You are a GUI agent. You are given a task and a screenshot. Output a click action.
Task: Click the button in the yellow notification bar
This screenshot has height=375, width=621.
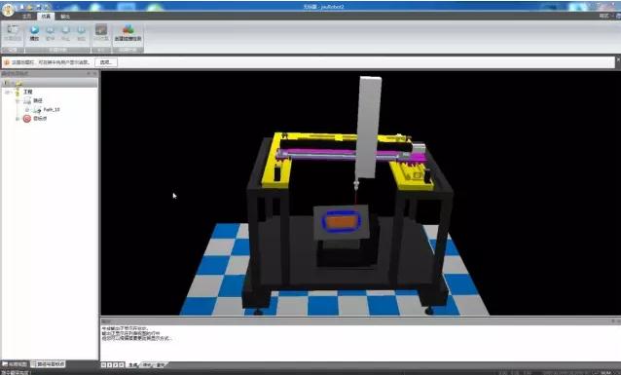click(106, 62)
